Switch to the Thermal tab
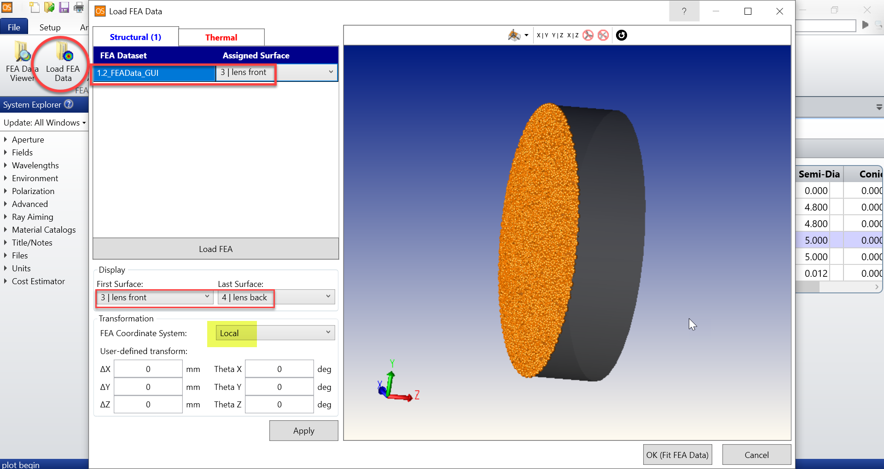The height and width of the screenshot is (469, 884). 221,38
